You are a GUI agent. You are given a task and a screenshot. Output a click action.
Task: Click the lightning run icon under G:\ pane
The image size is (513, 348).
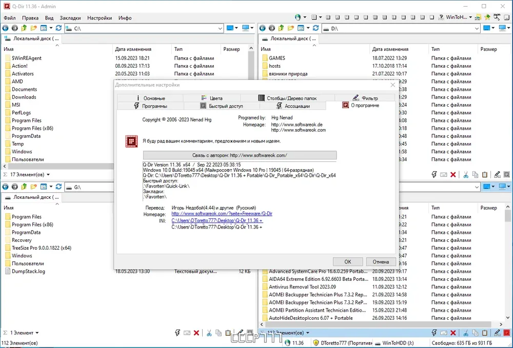tap(177, 333)
